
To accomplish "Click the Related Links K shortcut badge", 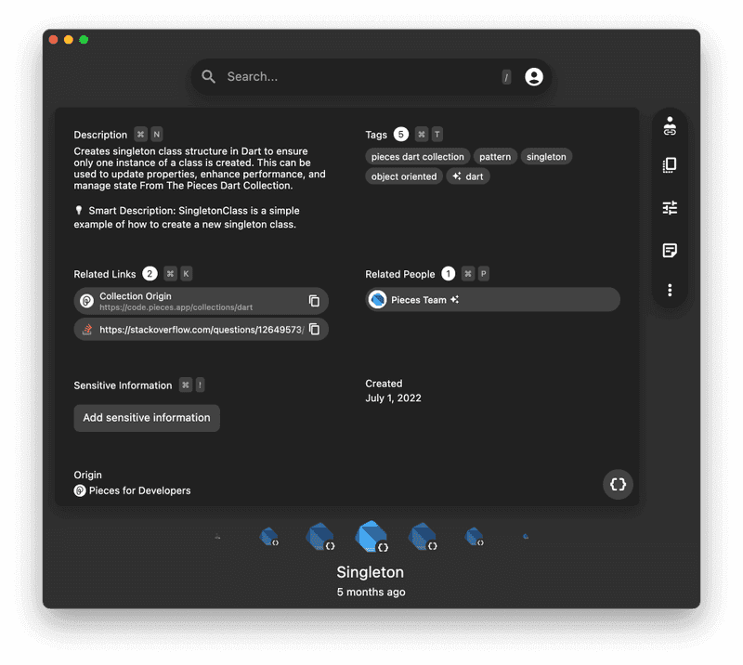I will coord(187,273).
